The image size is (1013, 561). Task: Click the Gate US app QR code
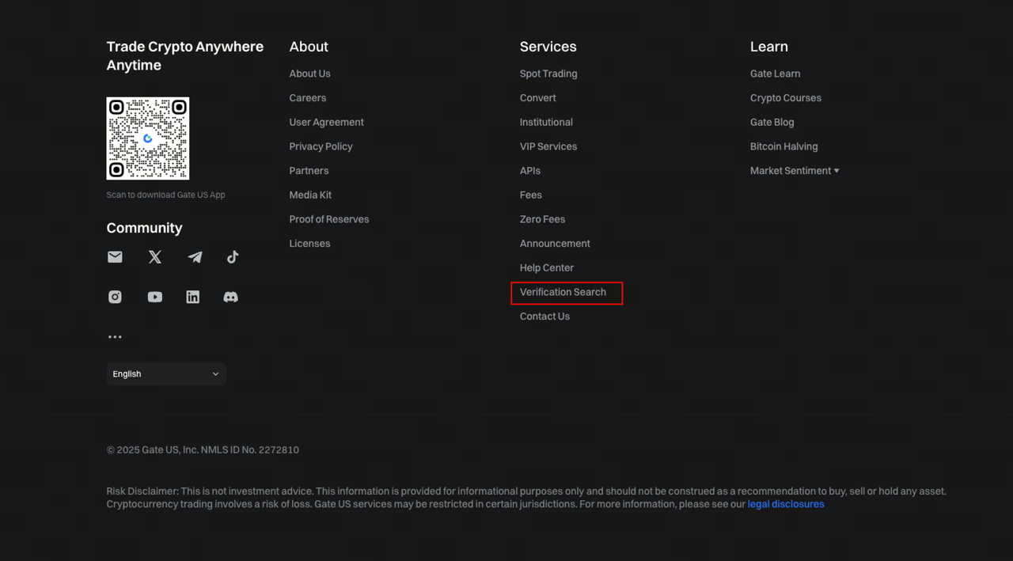tap(148, 138)
